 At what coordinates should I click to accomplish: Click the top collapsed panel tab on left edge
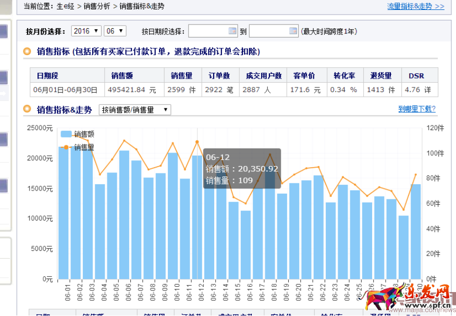[x=3, y=31]
